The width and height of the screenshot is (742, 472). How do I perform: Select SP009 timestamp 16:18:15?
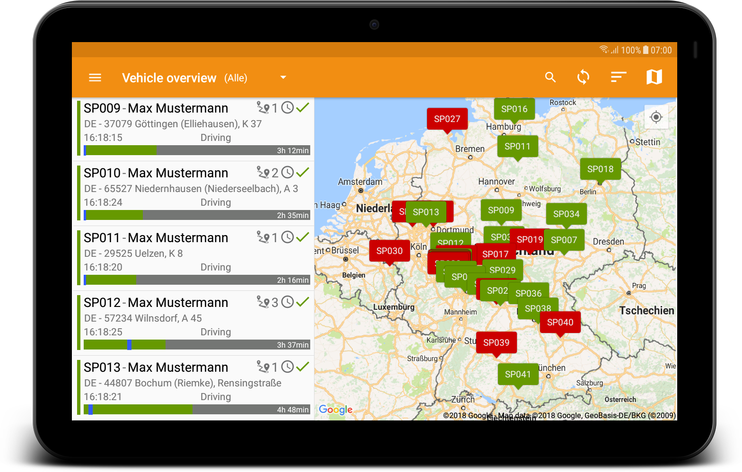pos(103,138)
